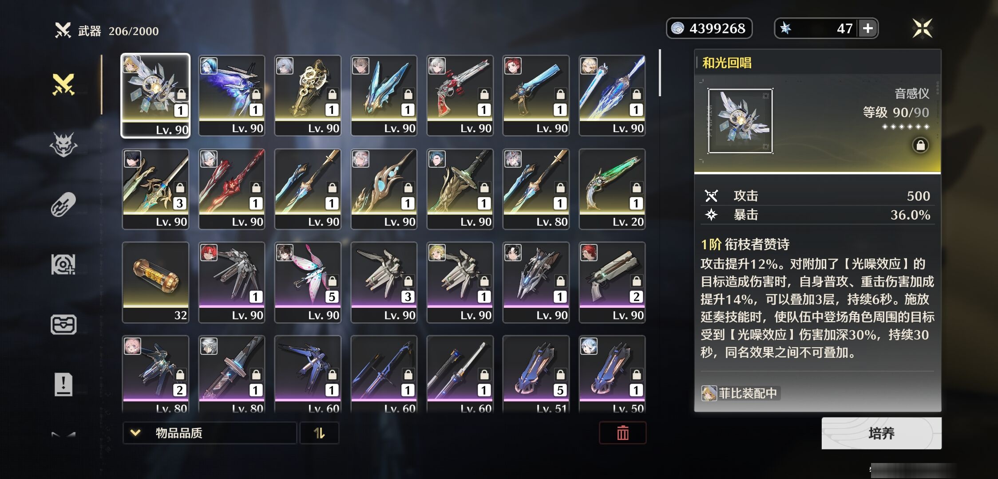Image resolution: width=998 pixels, height=479 pixels.
Task: Click the weapon list scrollbar
Action: [660, 73]
